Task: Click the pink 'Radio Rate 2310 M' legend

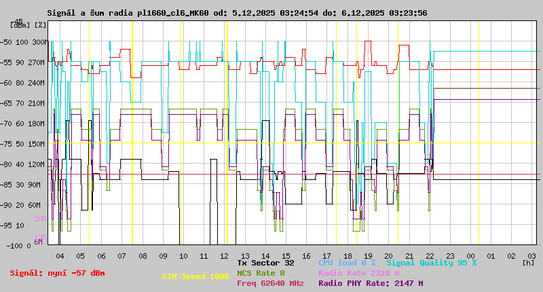Action: point(358,273)
